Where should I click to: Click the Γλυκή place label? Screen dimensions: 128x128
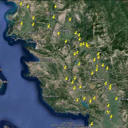(x=123, y=99)
